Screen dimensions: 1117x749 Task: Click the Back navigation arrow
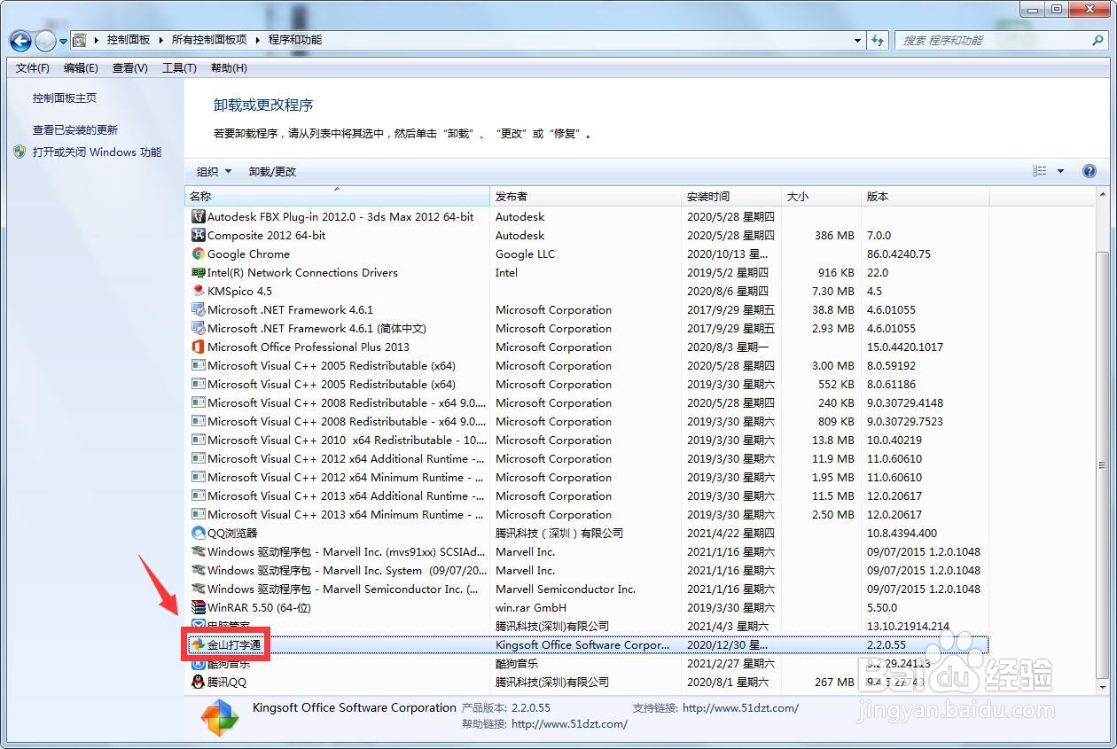20,41
